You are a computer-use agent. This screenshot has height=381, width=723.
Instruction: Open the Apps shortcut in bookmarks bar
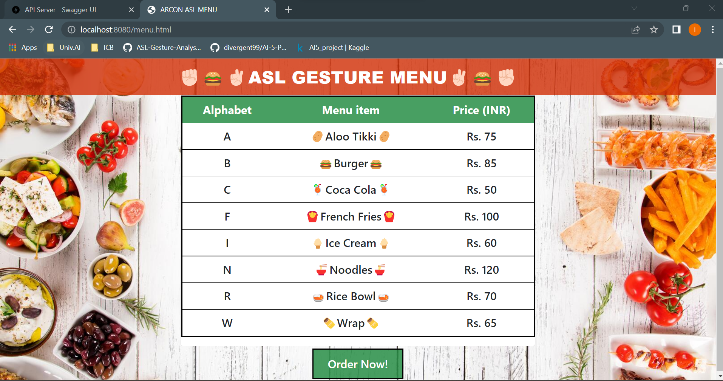pyautogui.click(x=22, y=48)
